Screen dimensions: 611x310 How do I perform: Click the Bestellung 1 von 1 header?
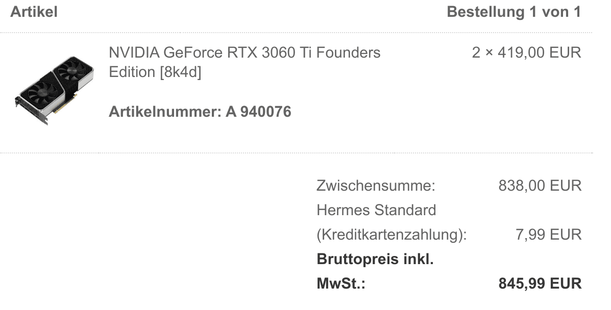(x=514, y=12)
